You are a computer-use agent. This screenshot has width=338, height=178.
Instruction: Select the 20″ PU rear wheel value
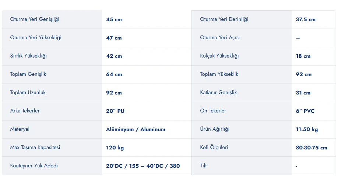click(115, 111)
